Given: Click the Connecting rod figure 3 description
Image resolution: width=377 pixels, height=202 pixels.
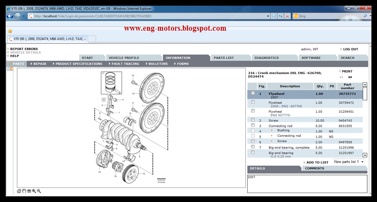Looking at the screenshot, I should 280,126.
